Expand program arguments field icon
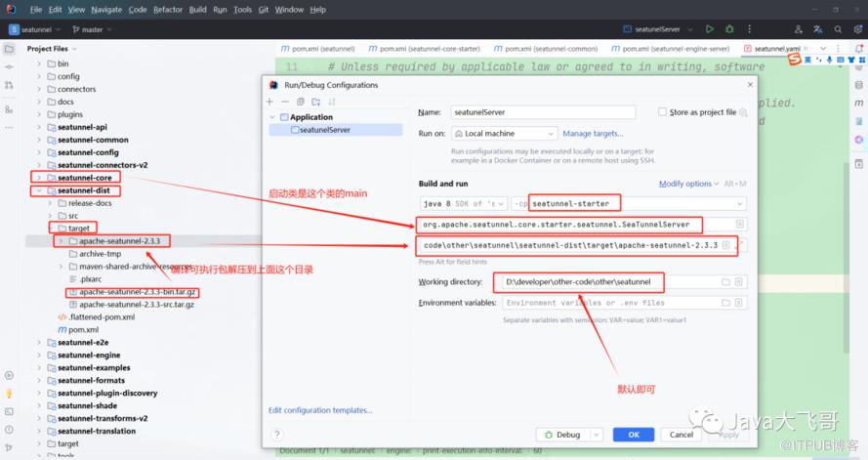This screenshot has height=460, width=868. (x=725, y=245)
